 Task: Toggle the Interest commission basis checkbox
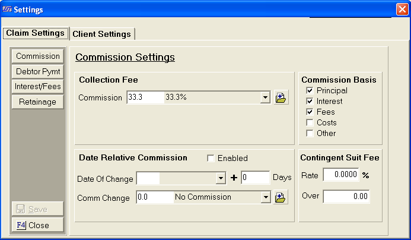(x=310, y=102)
